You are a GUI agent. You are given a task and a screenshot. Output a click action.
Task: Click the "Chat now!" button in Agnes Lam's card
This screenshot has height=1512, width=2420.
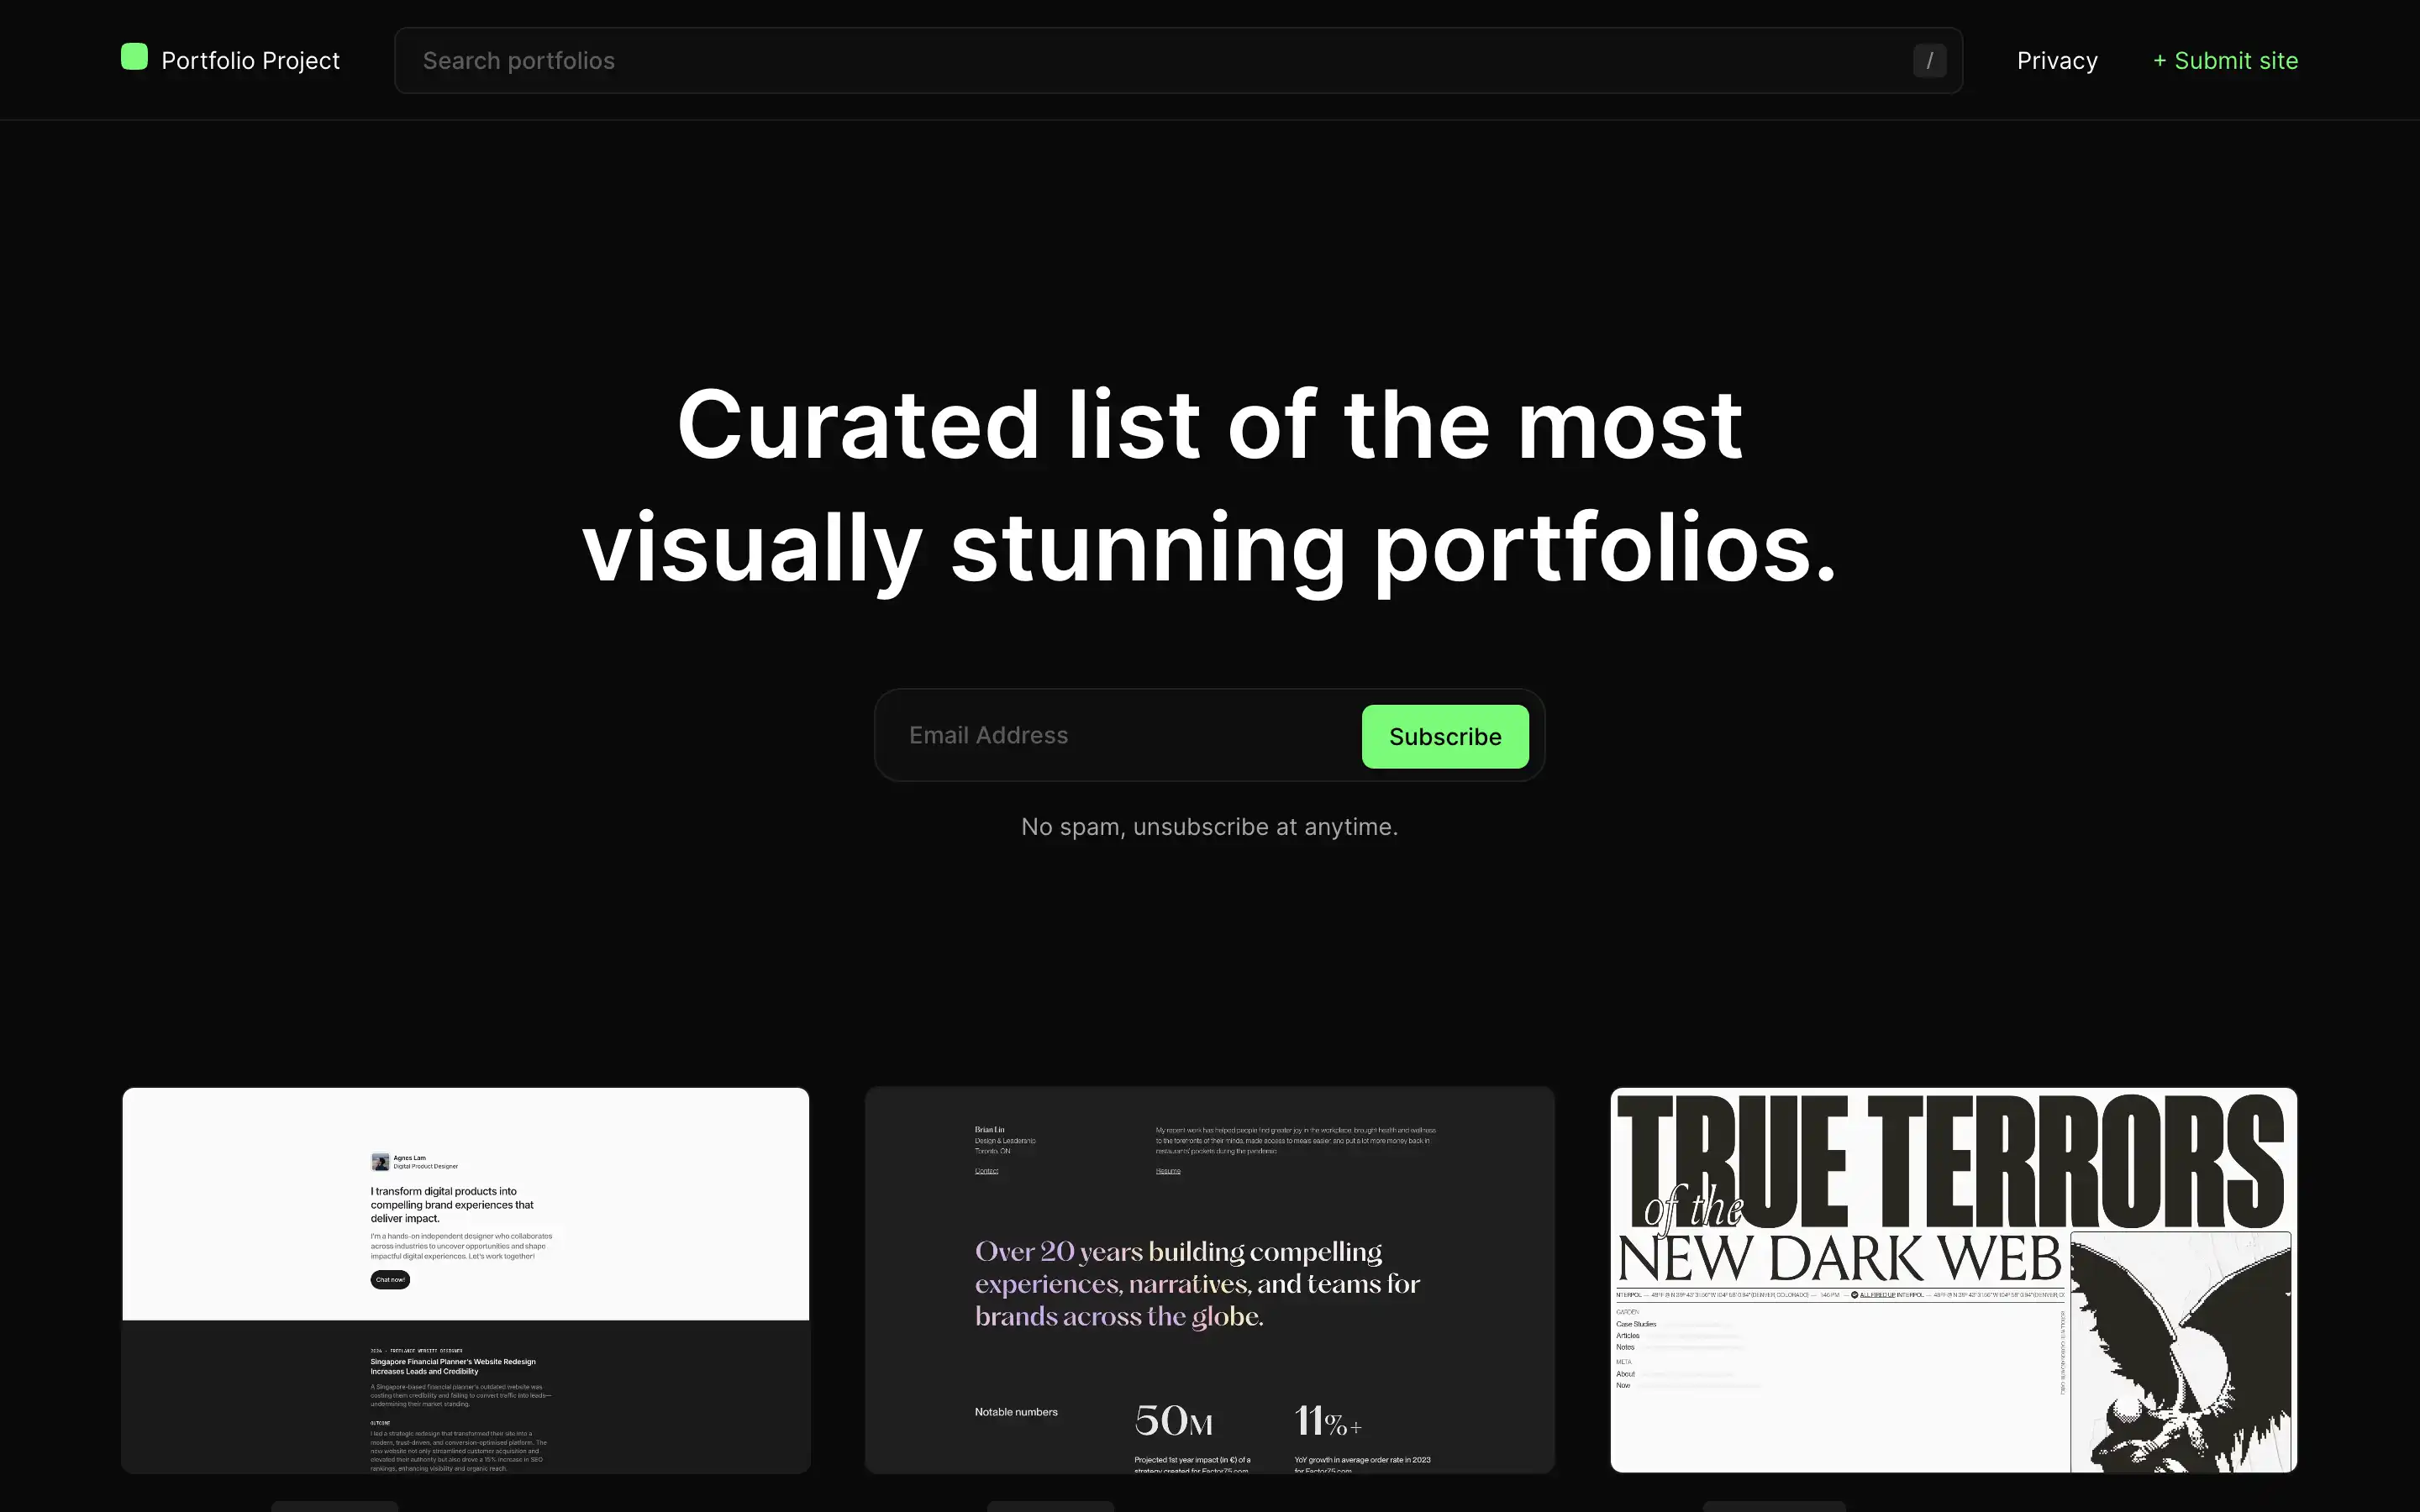coord(390,1279)
